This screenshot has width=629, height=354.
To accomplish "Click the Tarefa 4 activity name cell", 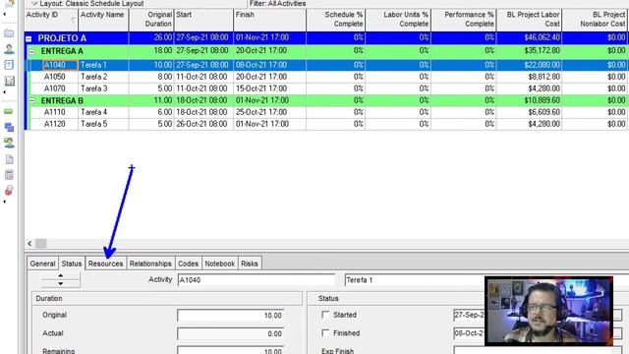I will tap(103, 112).
